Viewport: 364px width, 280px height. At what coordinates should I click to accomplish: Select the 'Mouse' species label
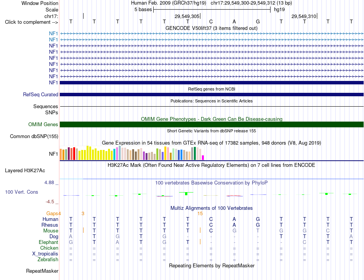coord(51,231)
